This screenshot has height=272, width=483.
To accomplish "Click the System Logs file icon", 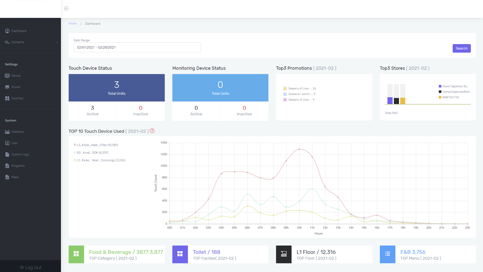I will click(7, 154).
